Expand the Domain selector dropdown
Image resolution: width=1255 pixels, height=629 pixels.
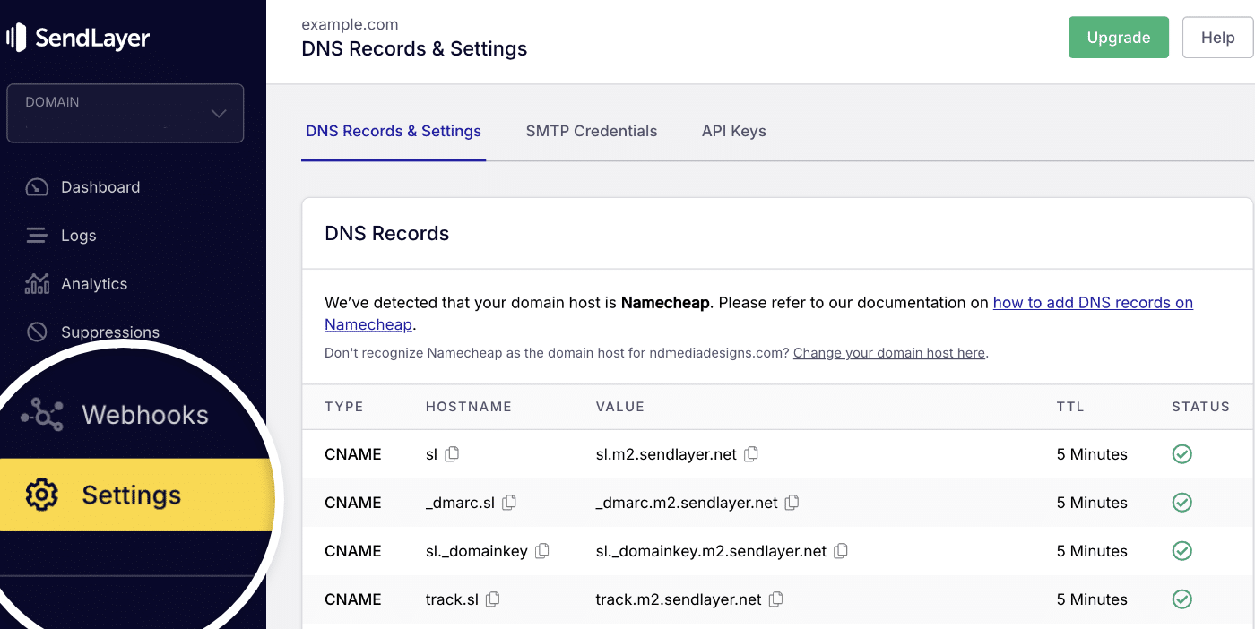(125, 113)
